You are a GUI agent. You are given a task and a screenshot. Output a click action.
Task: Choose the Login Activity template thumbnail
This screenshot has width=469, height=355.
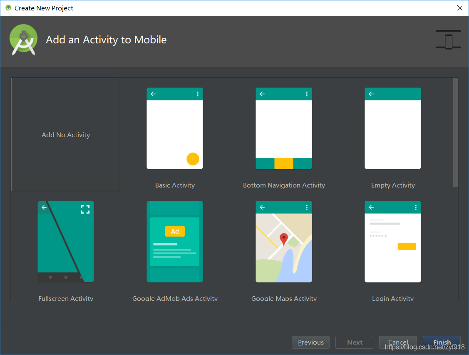(x=393, y=242)
